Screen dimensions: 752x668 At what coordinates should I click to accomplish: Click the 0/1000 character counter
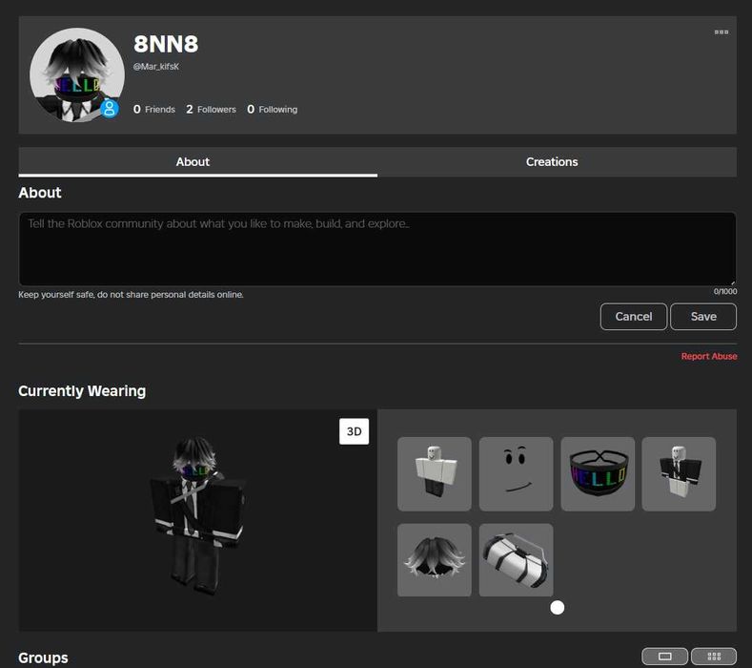[x=725, y=291]
